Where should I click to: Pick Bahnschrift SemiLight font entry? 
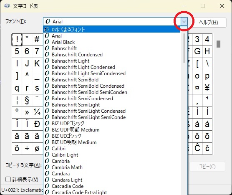[112, 105]
